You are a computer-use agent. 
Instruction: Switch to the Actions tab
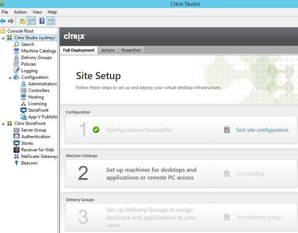pos(108,50)
